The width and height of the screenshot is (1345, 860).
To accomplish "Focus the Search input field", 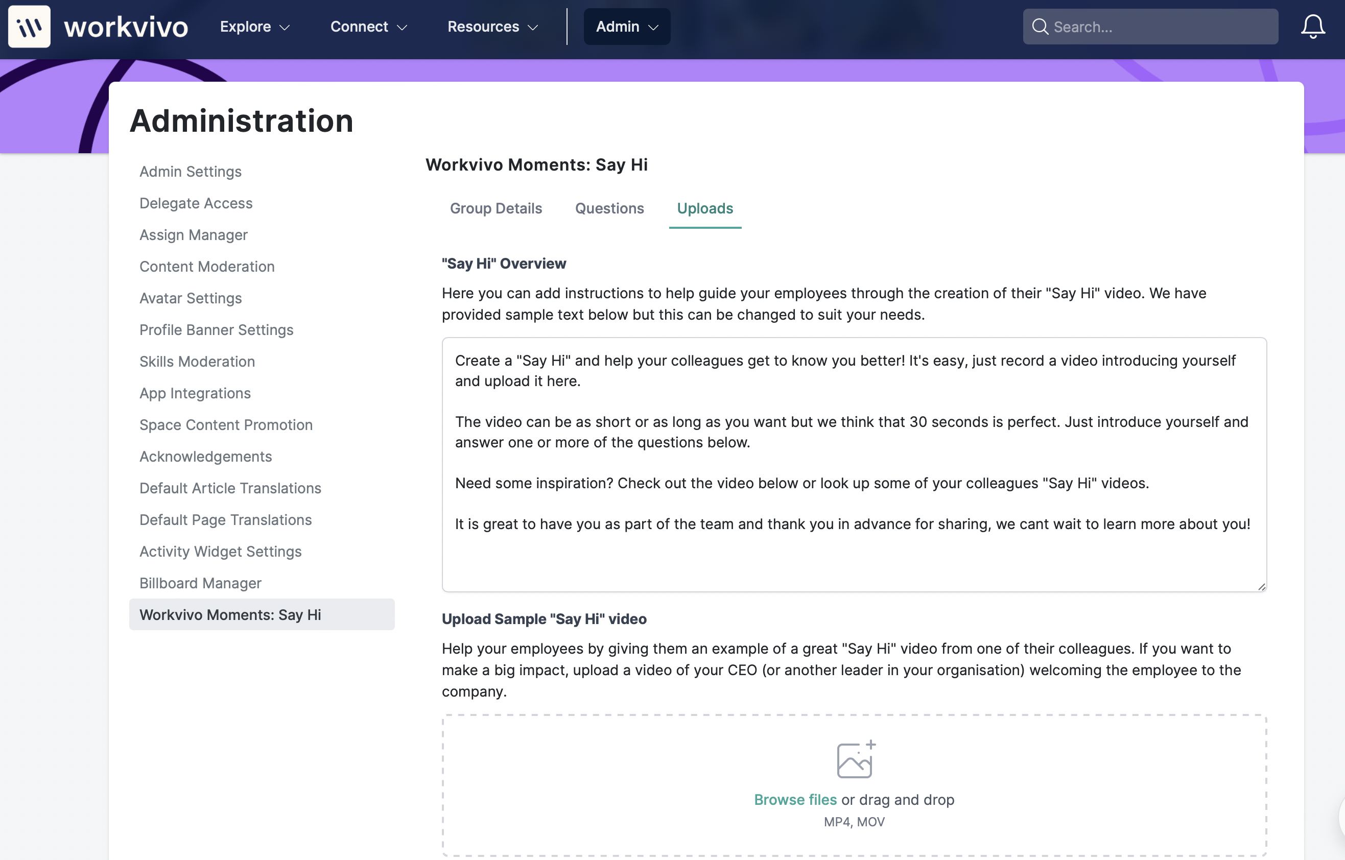I will coord(1150,26).
